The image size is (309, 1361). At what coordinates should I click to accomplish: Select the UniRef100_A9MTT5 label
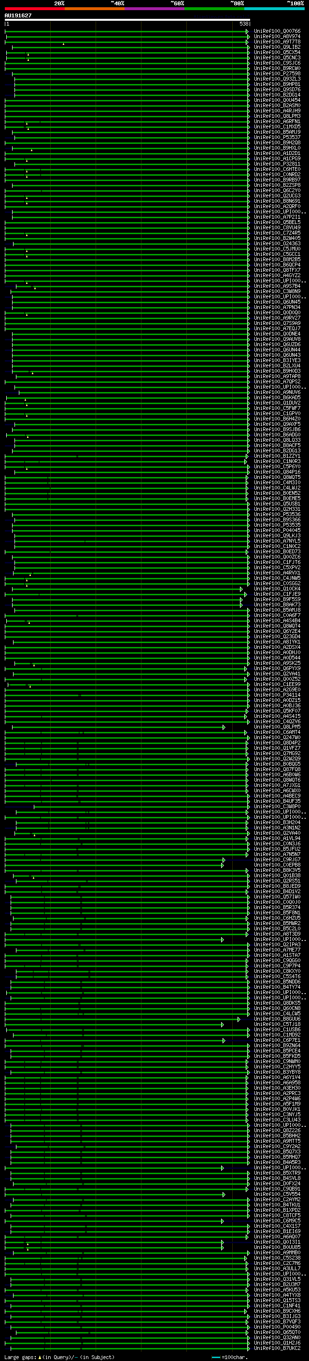tap(277, 1141)
